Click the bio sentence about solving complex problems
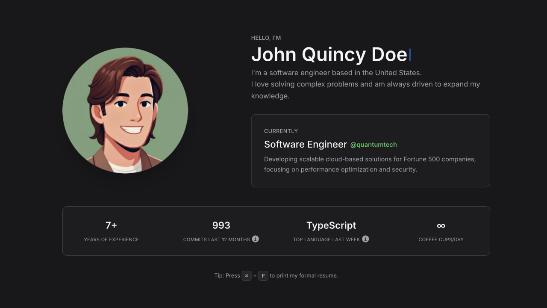Viewport: 547px width, 308px height. 365,85
